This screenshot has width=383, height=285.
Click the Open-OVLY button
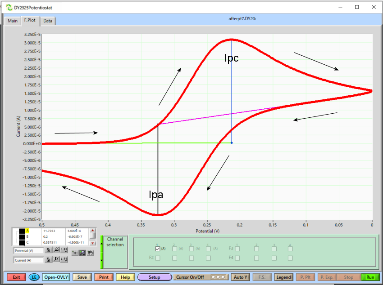[x=56, y=277]
